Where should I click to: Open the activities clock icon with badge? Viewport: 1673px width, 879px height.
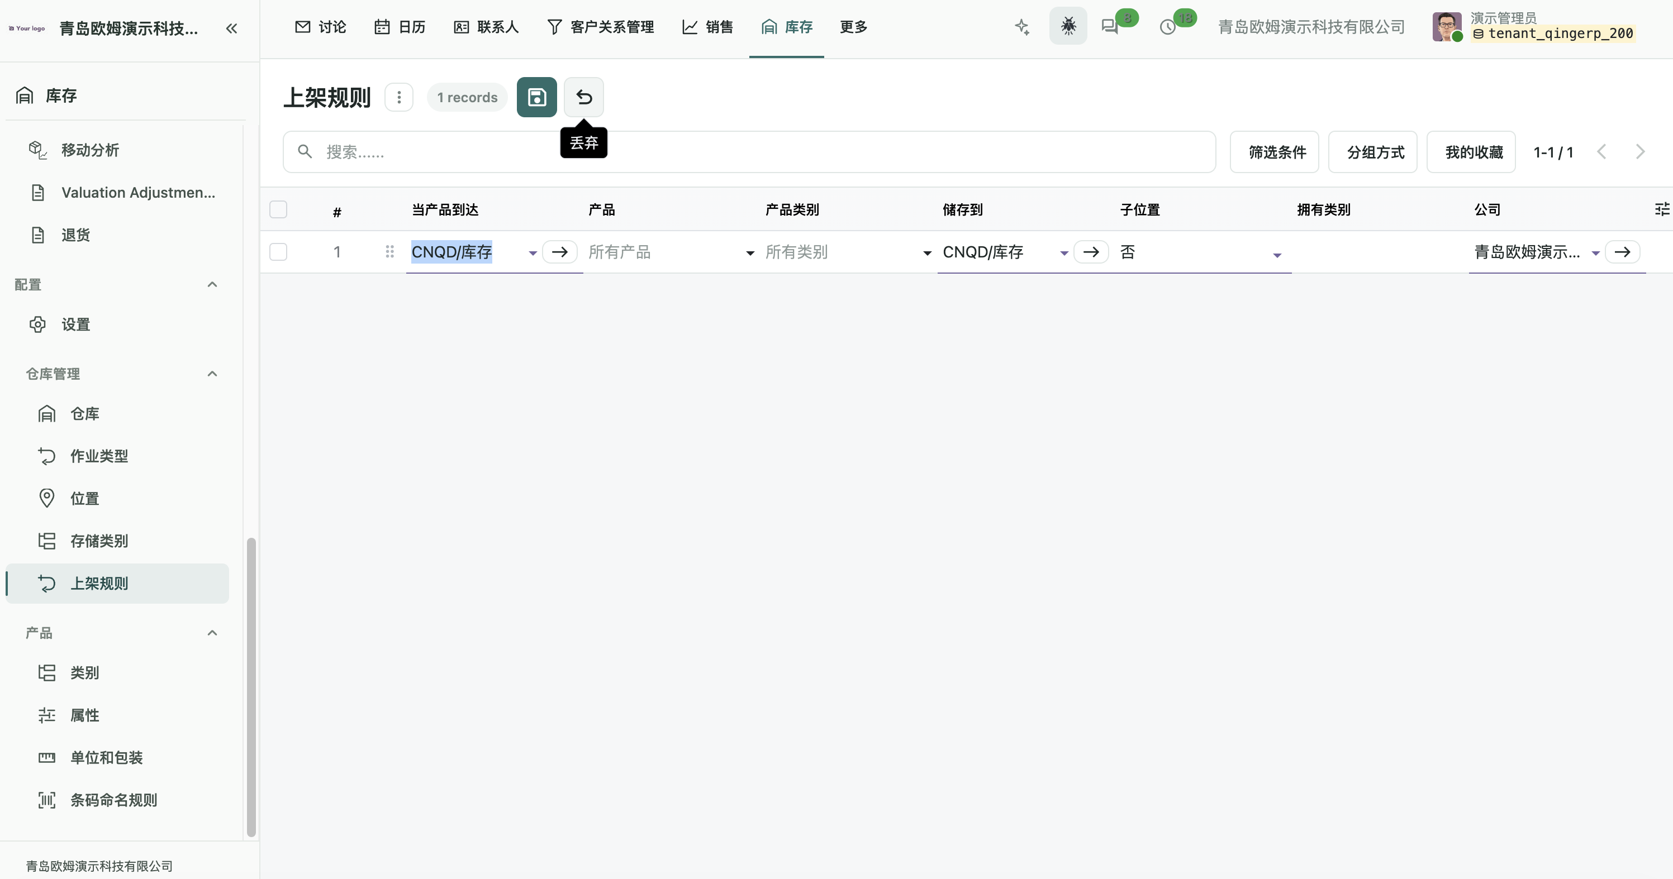(x=1168, y=27)
